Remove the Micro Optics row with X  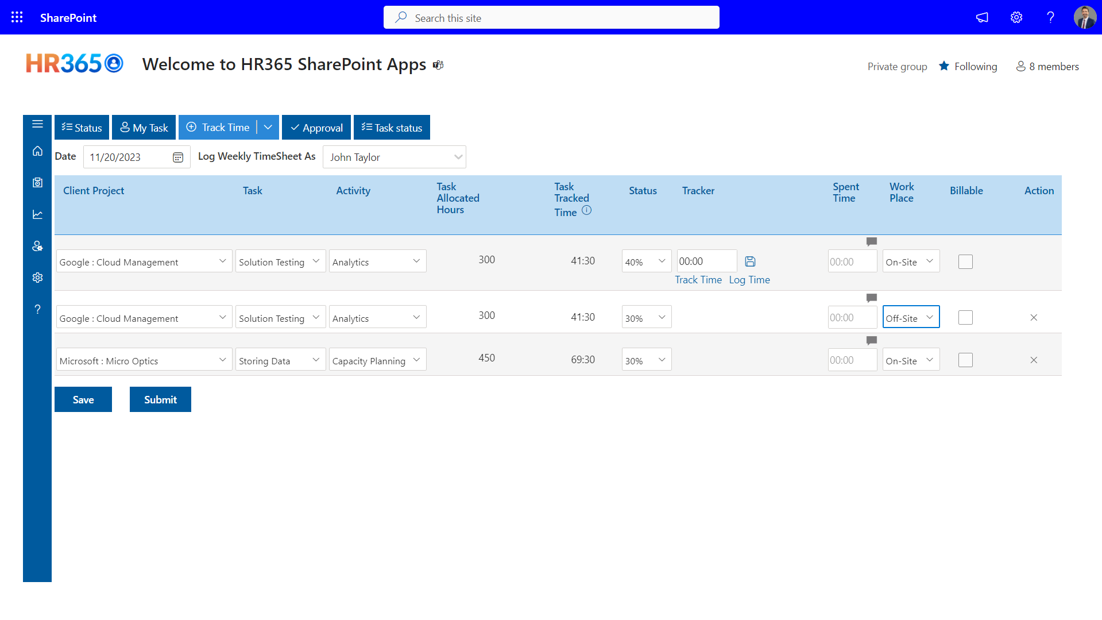coord(1034,360)
